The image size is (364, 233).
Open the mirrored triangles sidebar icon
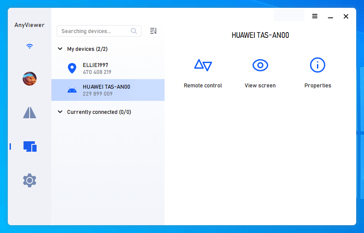click(30, 113)
